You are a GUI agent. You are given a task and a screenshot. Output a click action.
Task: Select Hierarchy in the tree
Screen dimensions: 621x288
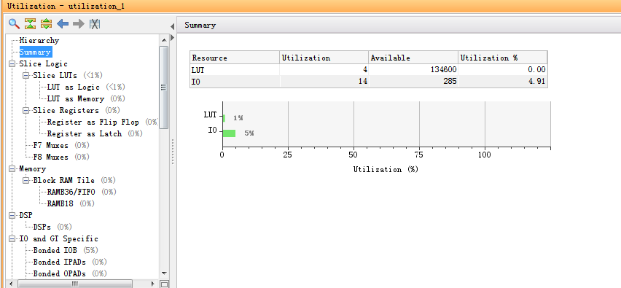pyautogui.click(x=39, y=40)
